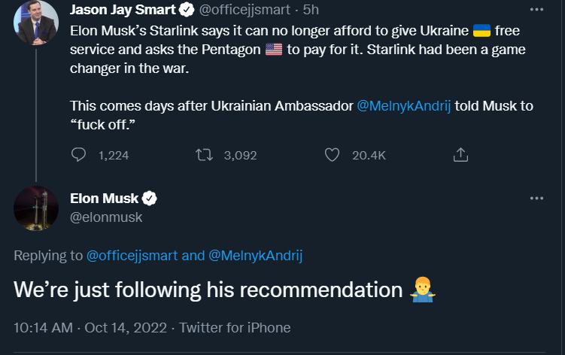The image size is (565, 355).
Task: Click Elon Musk's profile picture
Action: tap(36, 208)
